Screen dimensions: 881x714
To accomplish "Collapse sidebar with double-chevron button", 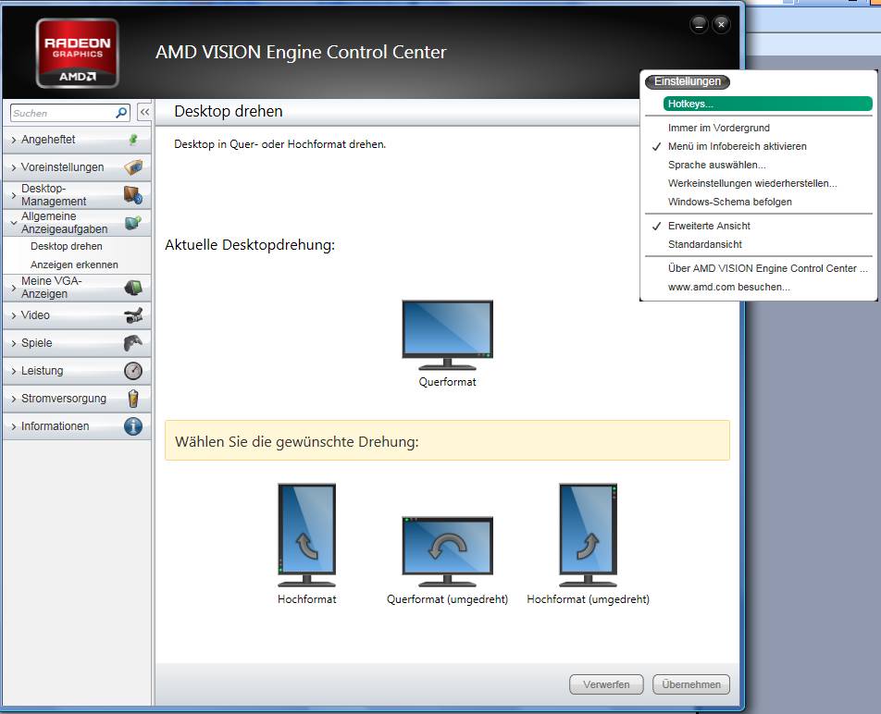I will [x=144, y=112].
